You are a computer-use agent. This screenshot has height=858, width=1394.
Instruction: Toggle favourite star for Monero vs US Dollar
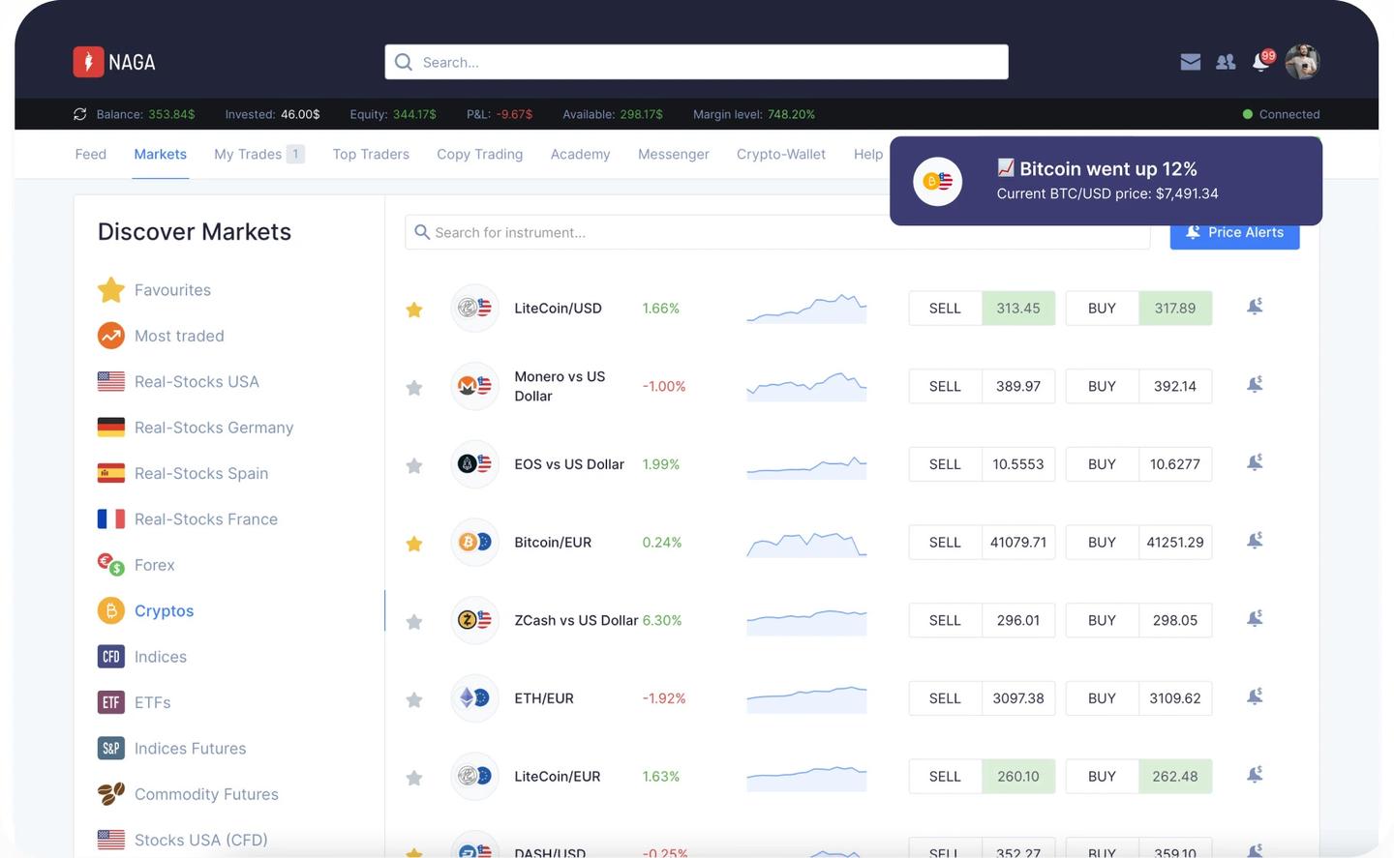pyautogui.click(x=414, y=388)
